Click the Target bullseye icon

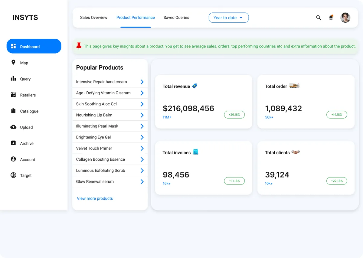[x=13, y=175]
